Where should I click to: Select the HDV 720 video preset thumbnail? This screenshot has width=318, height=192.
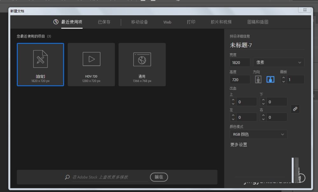(91, 64)
